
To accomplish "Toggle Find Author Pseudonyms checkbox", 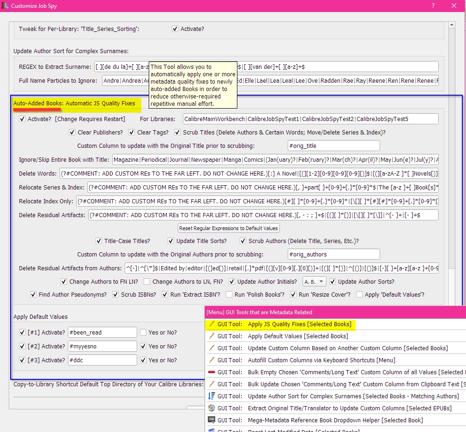I will [33, 294].
